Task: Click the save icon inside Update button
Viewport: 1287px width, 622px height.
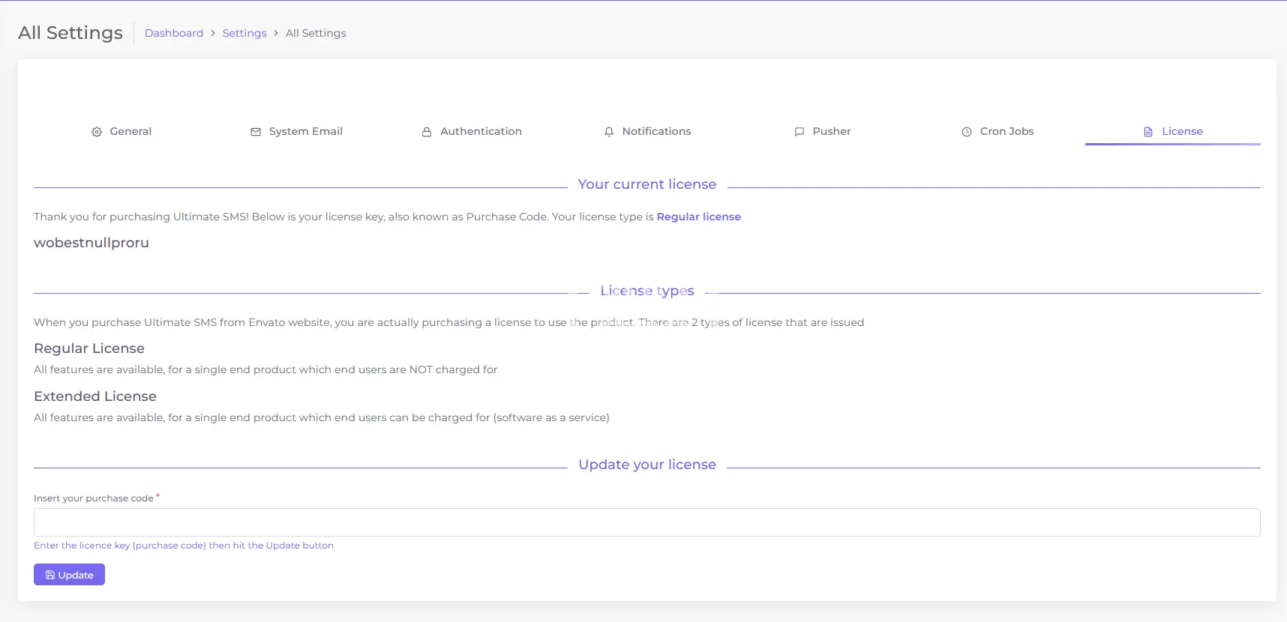Action: (x=50, y=575)
